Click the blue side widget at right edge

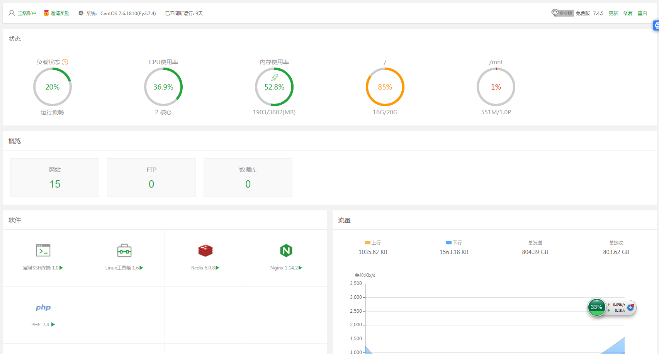[656, 26]
